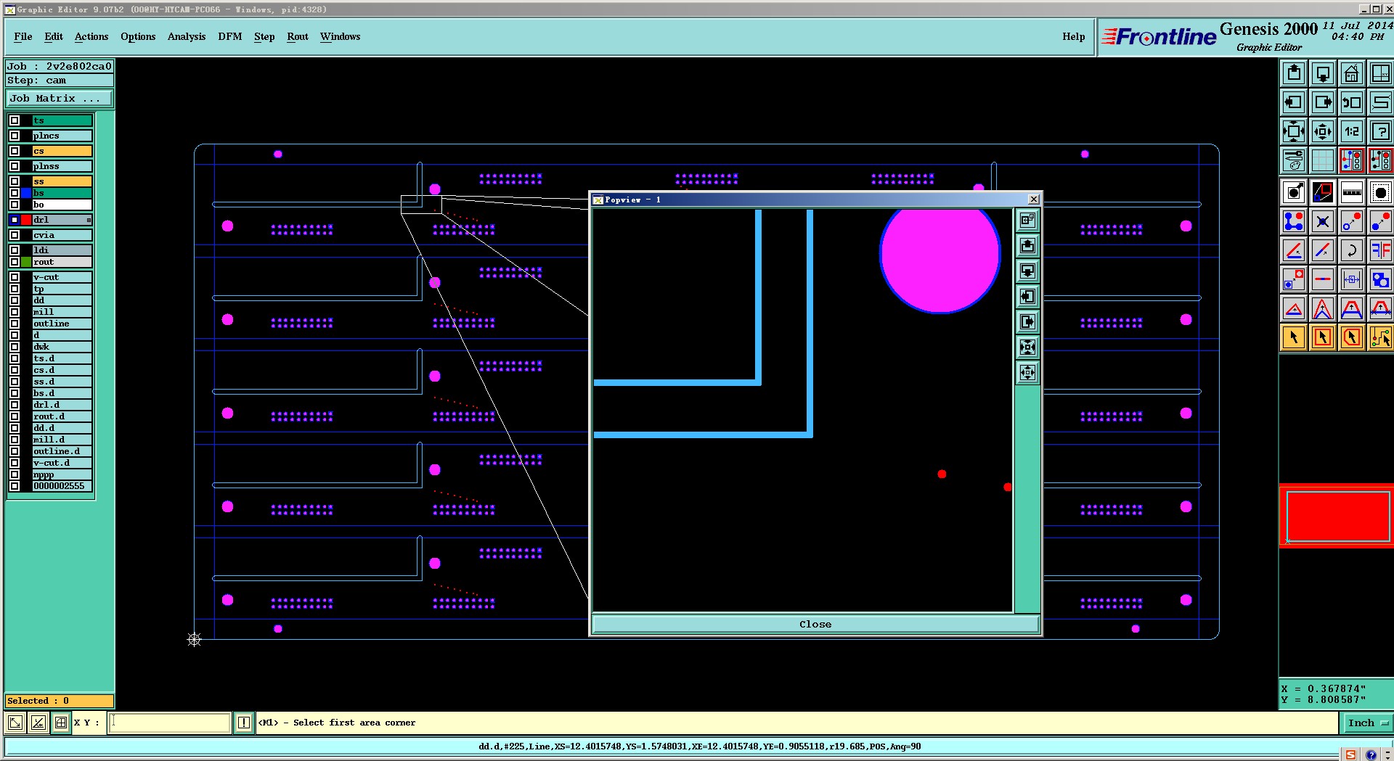Click the pan left view icon

pos(1294,102)
